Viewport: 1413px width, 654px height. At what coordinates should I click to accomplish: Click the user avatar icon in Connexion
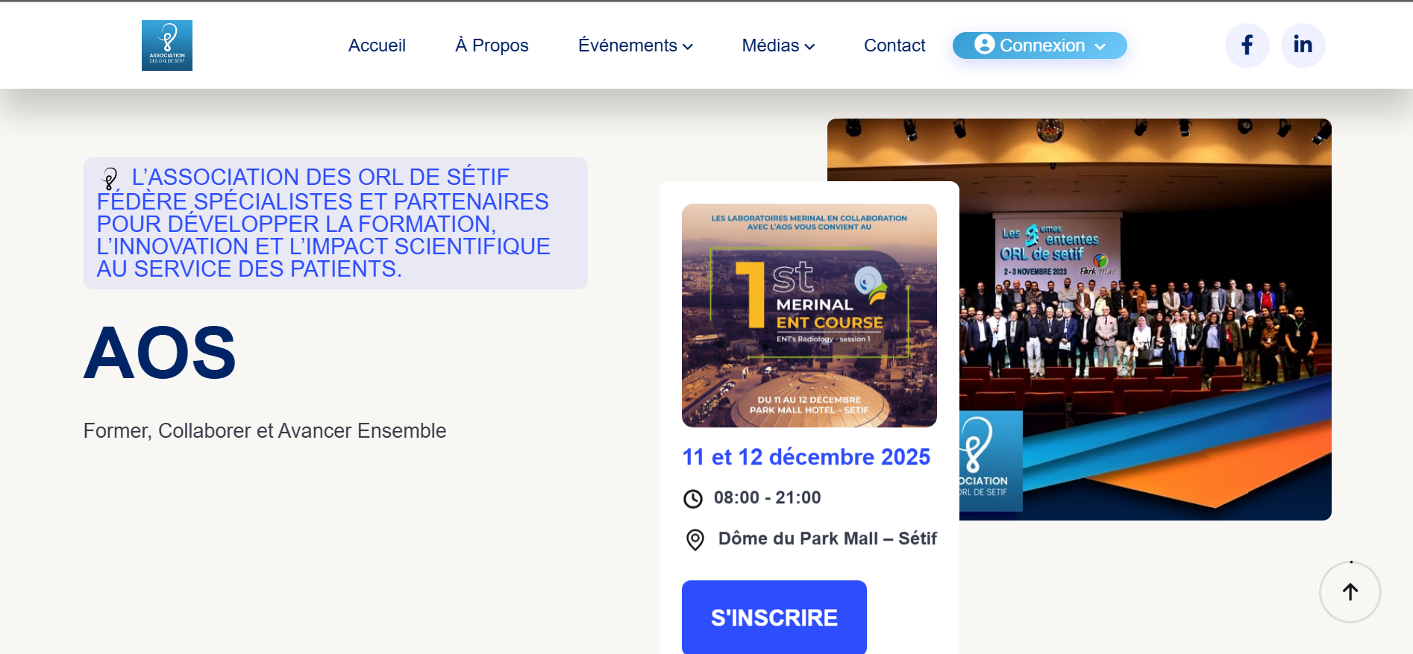click(x=984, y=45)
